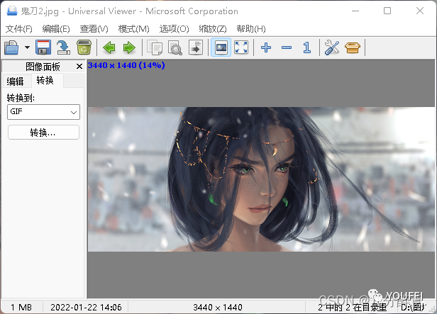The height and width of the screenshot is (314, 437).
Task: Open the 查看(V) menu
Action: (x=94, y=28)
